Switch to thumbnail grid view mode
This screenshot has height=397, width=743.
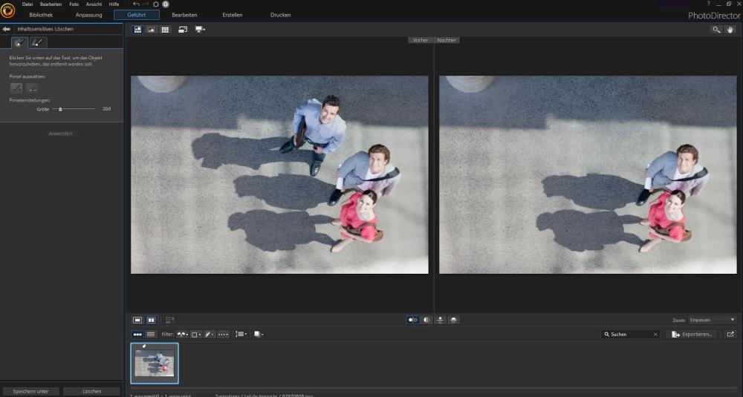click(x=165, y=30)
